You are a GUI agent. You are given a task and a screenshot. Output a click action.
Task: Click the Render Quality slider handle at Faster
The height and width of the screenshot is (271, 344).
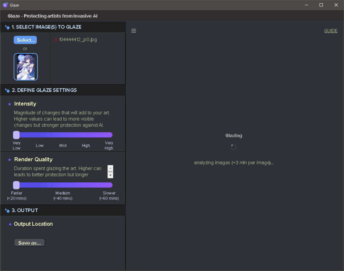coord(16,185)
